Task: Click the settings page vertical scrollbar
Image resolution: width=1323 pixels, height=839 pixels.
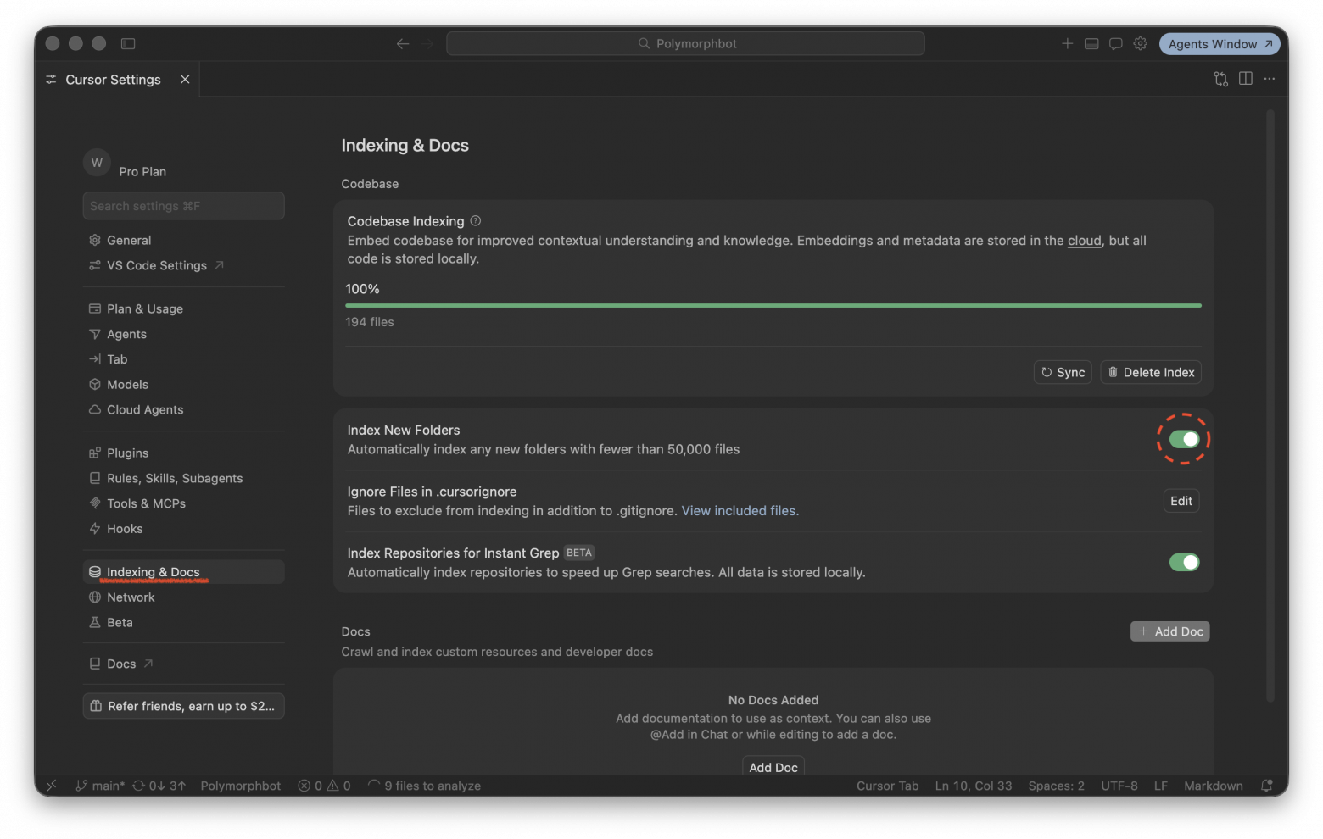Action: [1270, 405]
